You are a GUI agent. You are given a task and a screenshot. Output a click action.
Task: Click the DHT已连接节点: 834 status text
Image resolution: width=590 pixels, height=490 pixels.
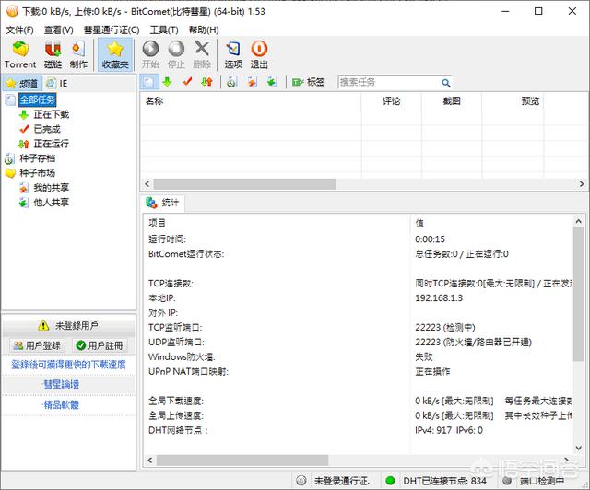click(x=444, y=481)
